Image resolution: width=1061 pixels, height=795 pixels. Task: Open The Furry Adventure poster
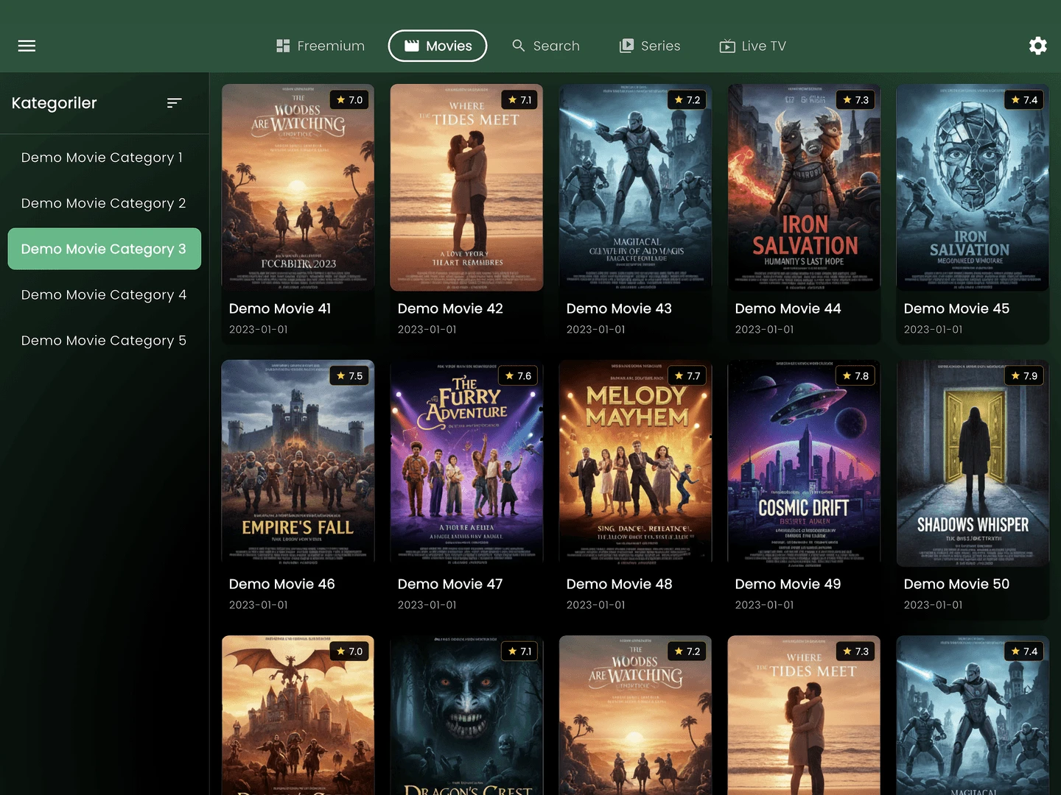[x=466, y=463]
